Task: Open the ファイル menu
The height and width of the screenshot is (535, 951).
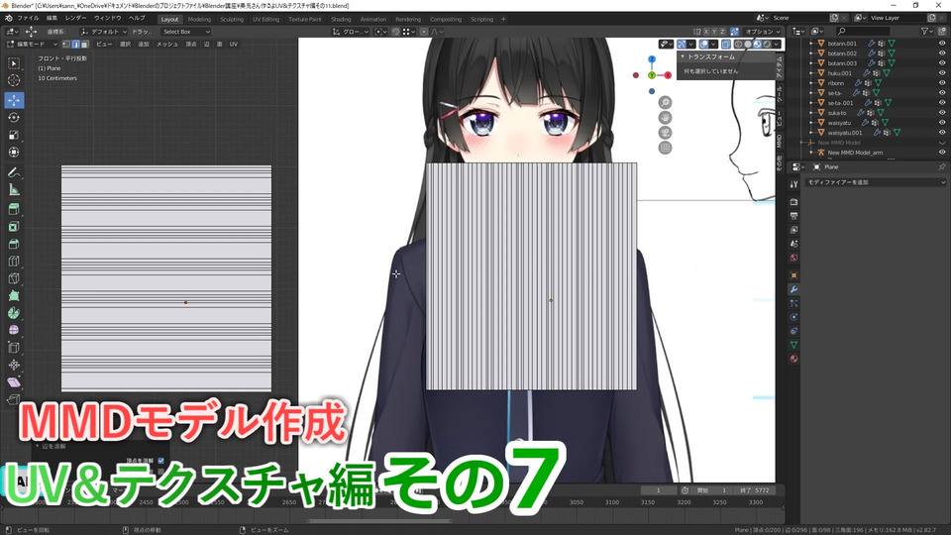Action: pyautogui.click(x=28, y=18)
